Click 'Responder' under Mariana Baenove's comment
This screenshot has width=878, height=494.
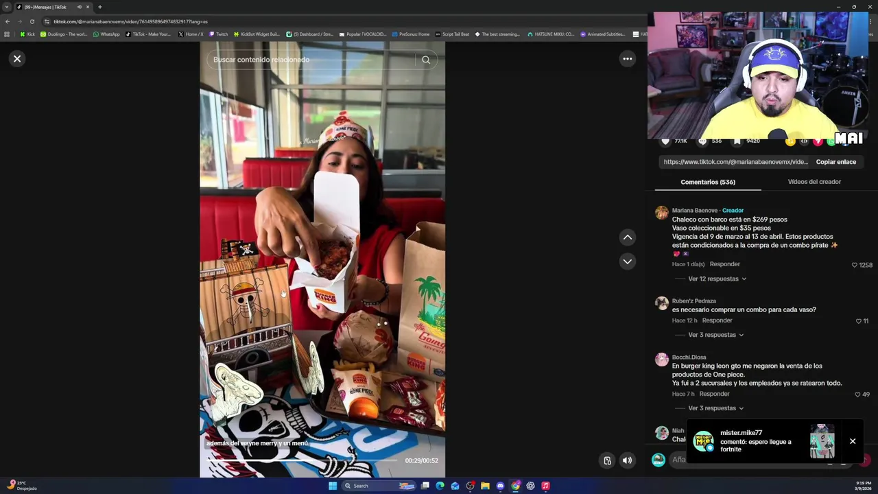click(x=724, y=264)
